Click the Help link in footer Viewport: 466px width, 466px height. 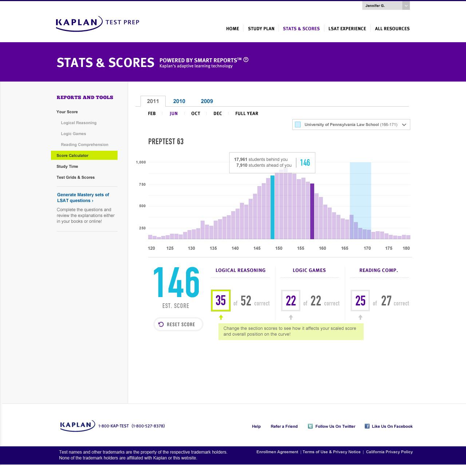256,426
